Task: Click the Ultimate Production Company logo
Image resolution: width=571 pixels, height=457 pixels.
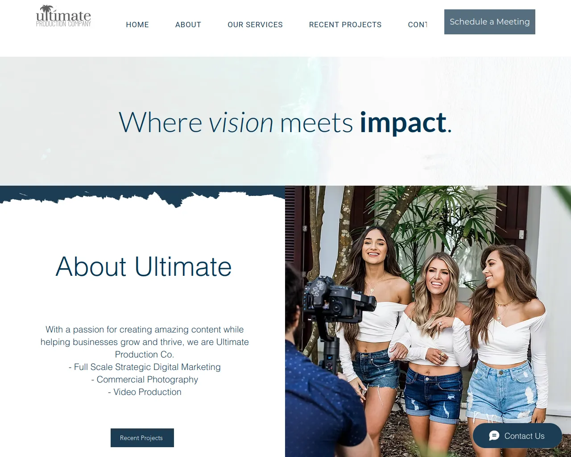Action: click(x=63, y=17)
